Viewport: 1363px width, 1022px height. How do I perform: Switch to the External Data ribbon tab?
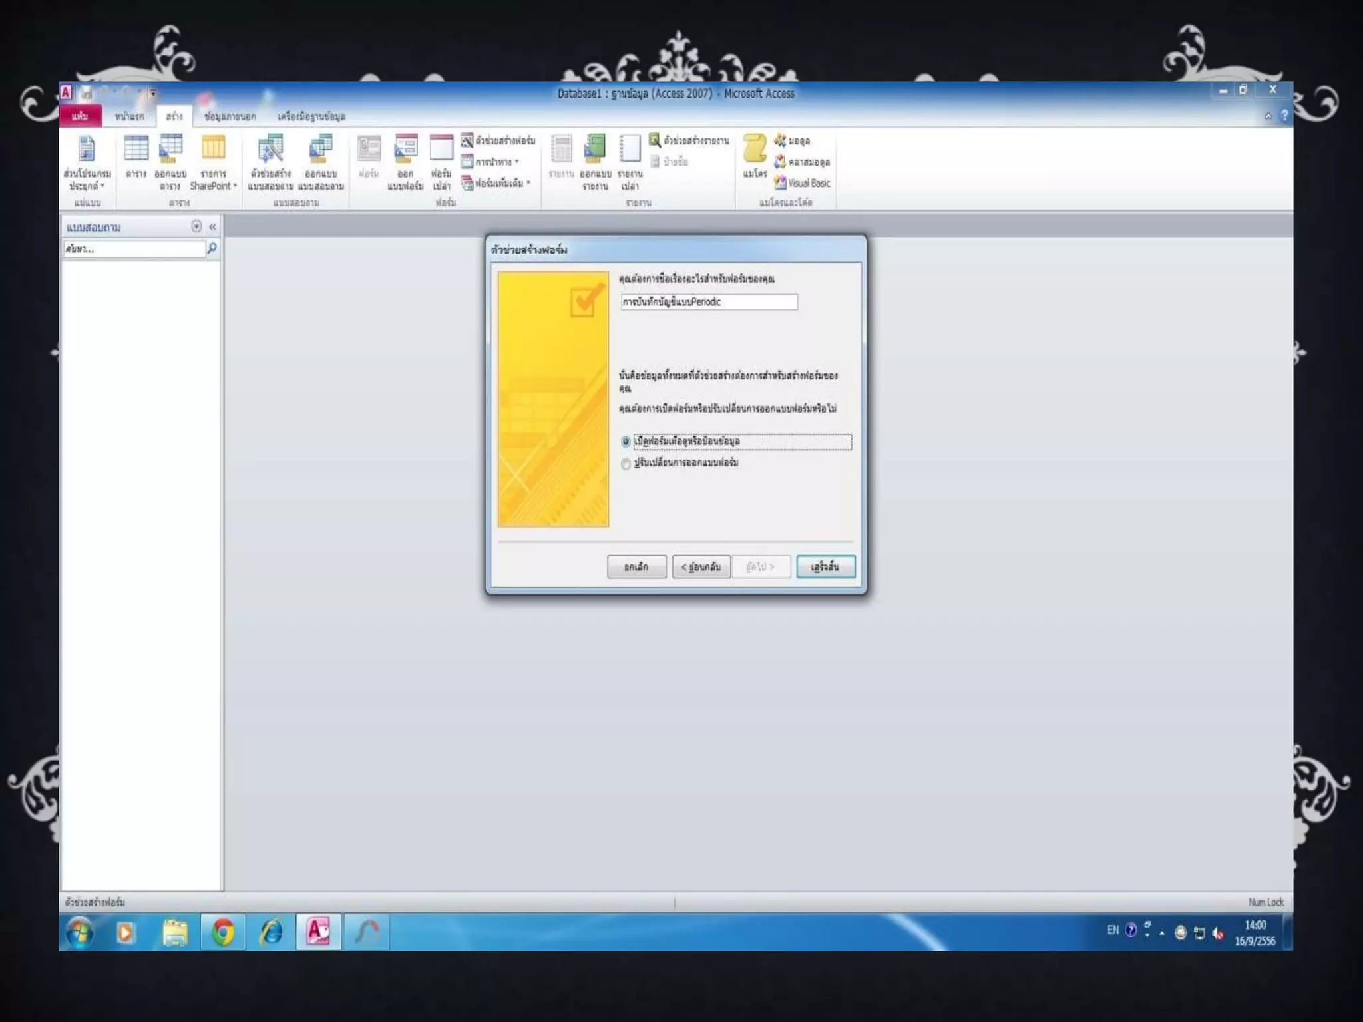click(x=230, y=116)
